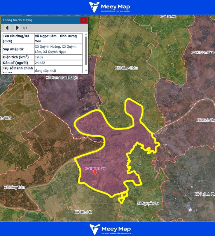Click the Dân số value 24.482

40,63
